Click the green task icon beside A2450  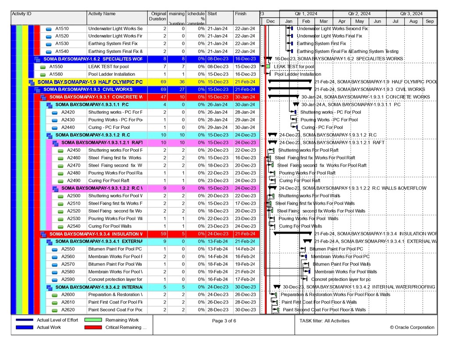tap(61, 150)
